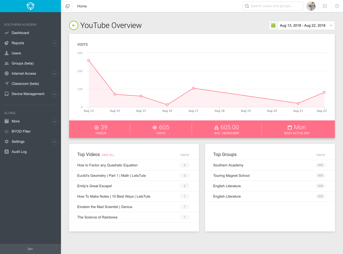The image size is (343, 254).
Task: Click the Aug 22 data point on chart
Action: click(x=324, y=92)
